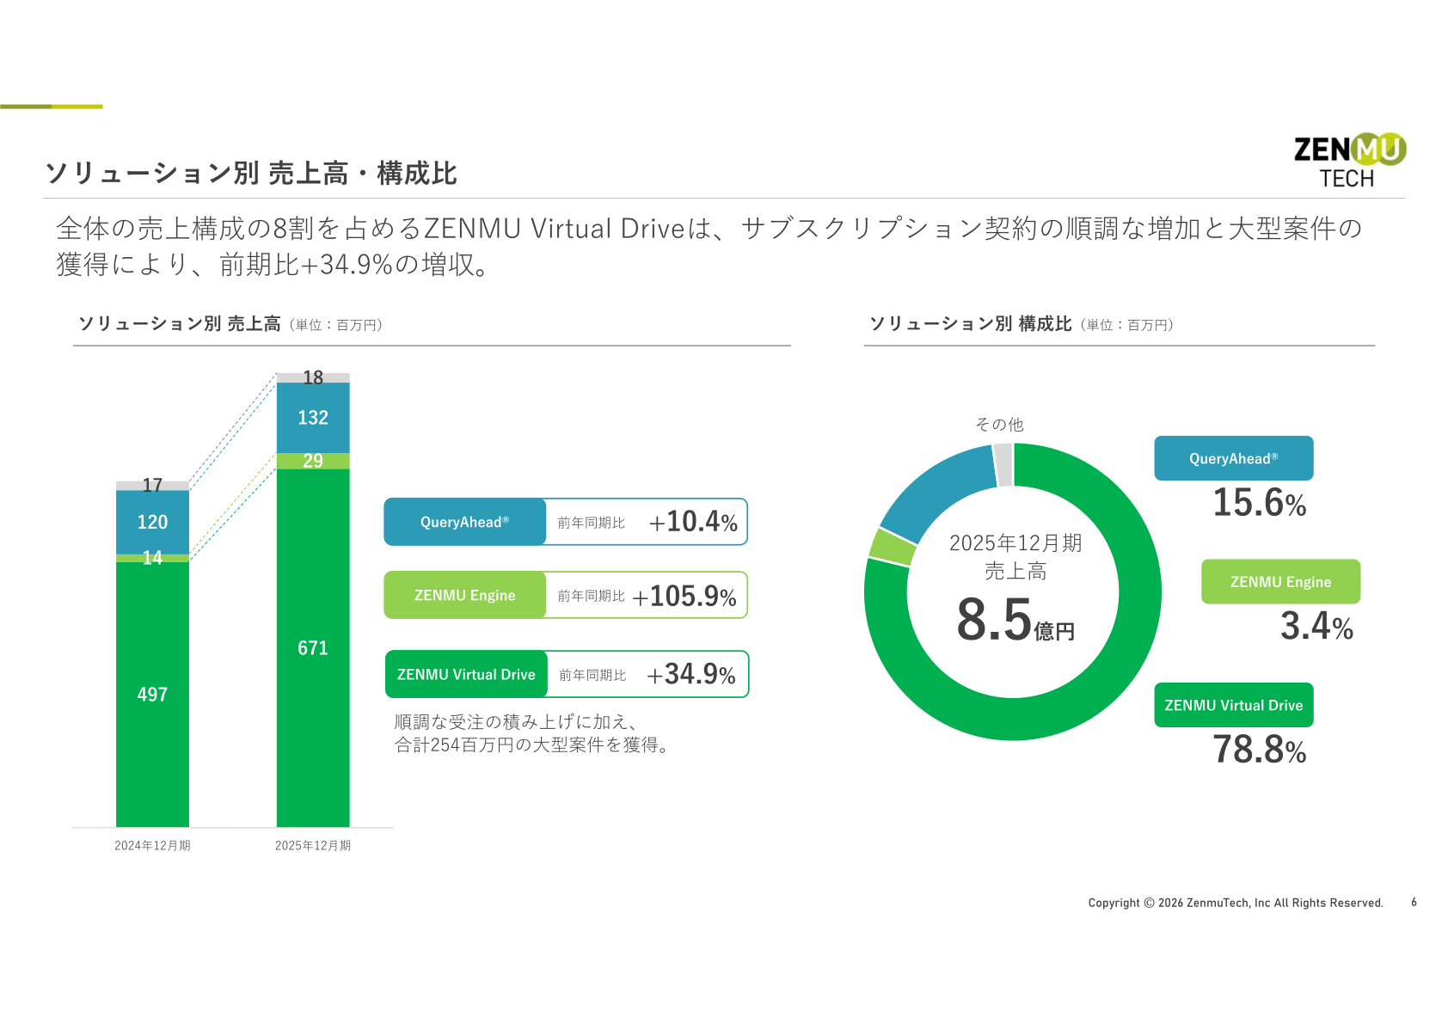Click the 2024年12月期 axis label
Viewport: 1448px width, 1023px height.
(152, 846)
